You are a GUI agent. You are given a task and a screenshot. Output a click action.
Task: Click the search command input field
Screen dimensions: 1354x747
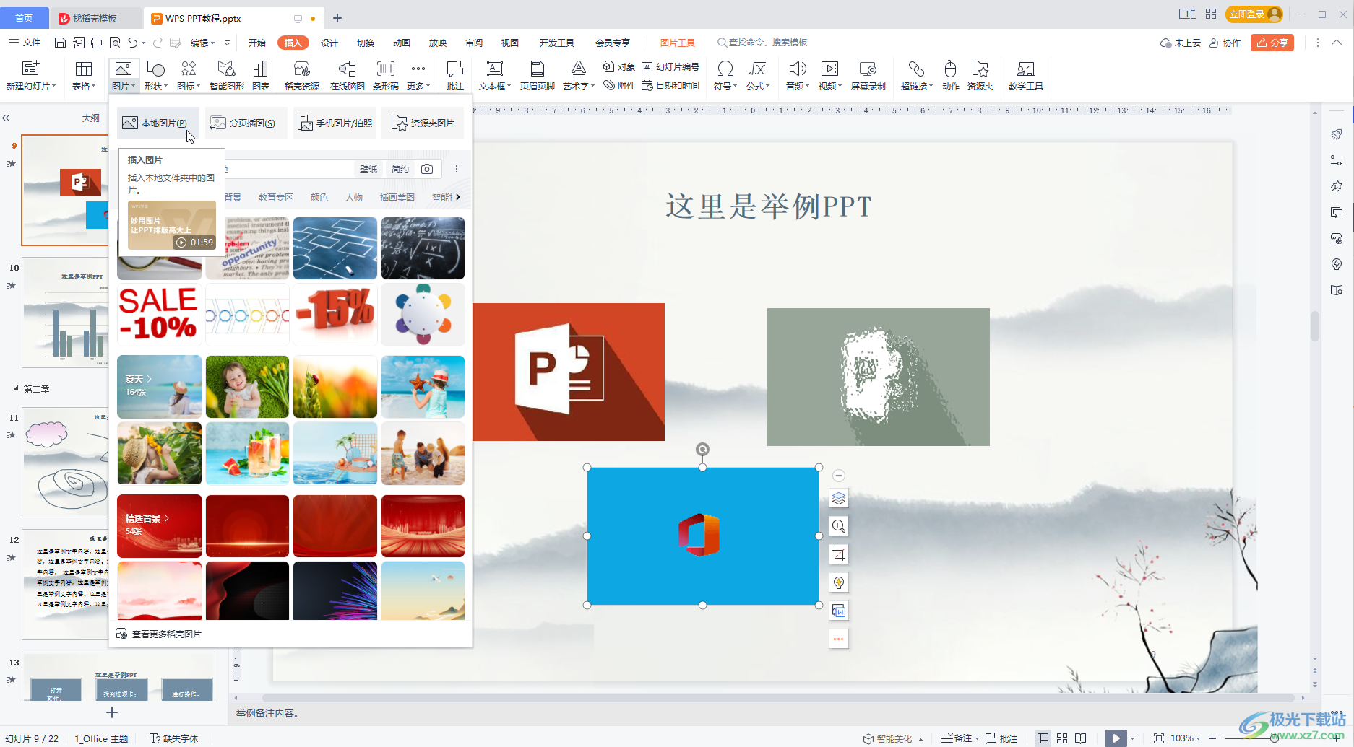click(768, 43)
